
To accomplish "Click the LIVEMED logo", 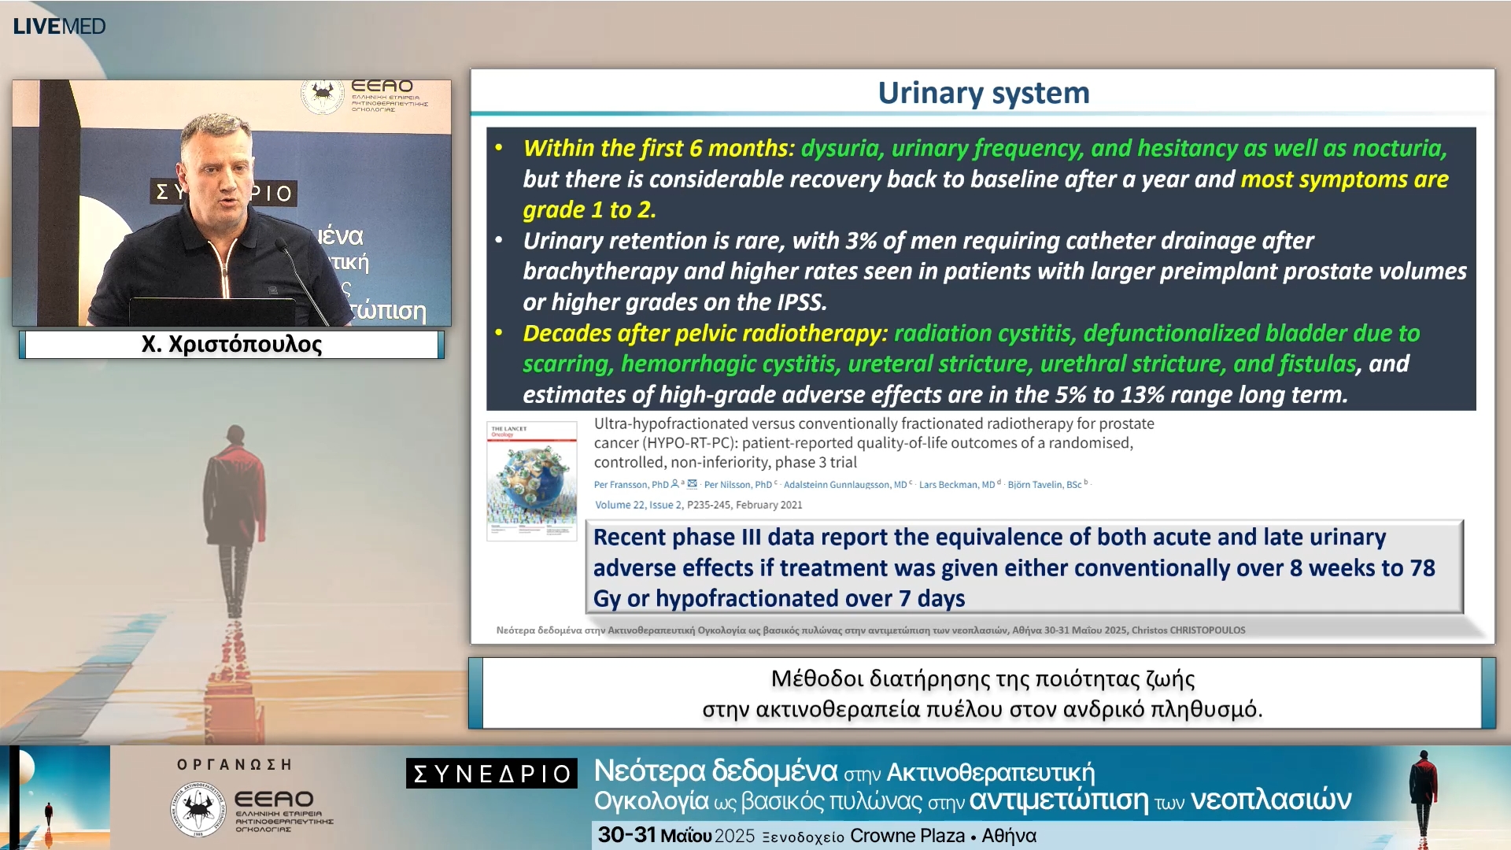I will [59, 26].
